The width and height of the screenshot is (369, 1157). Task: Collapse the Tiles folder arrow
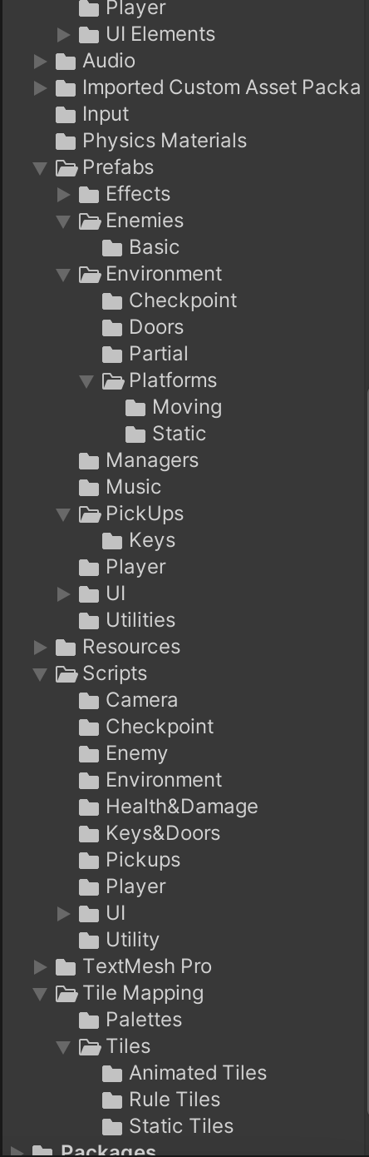coord(63,1047)
